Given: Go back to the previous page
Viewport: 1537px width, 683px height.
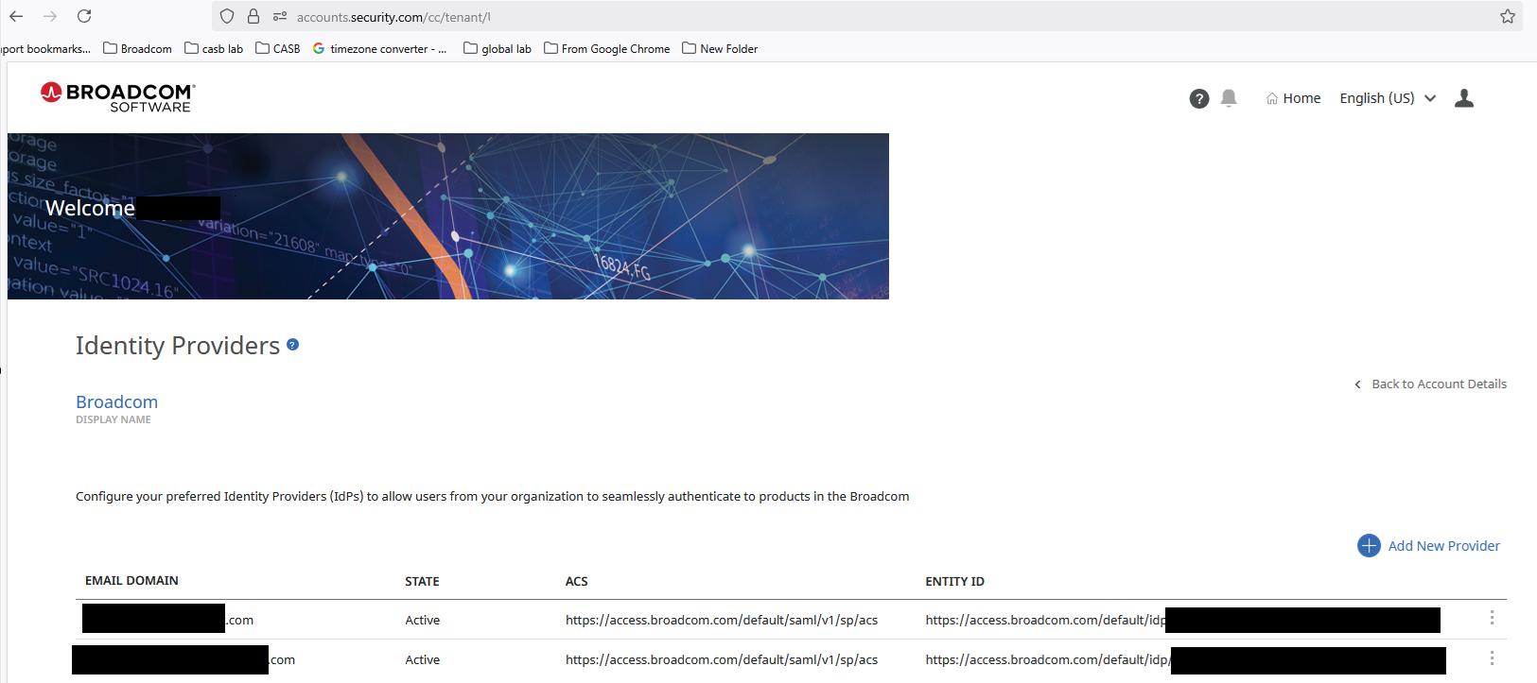Looking at the screenshot, I should click(x=16, y=16).
